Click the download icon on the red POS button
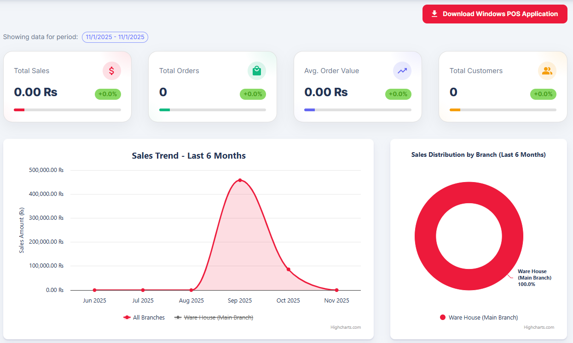Screen dimensions: 573x343 pos(434,14)
